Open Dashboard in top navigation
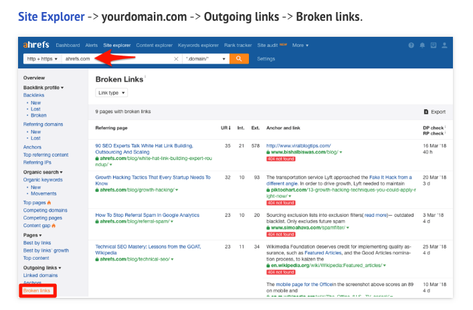 (68, 46)
